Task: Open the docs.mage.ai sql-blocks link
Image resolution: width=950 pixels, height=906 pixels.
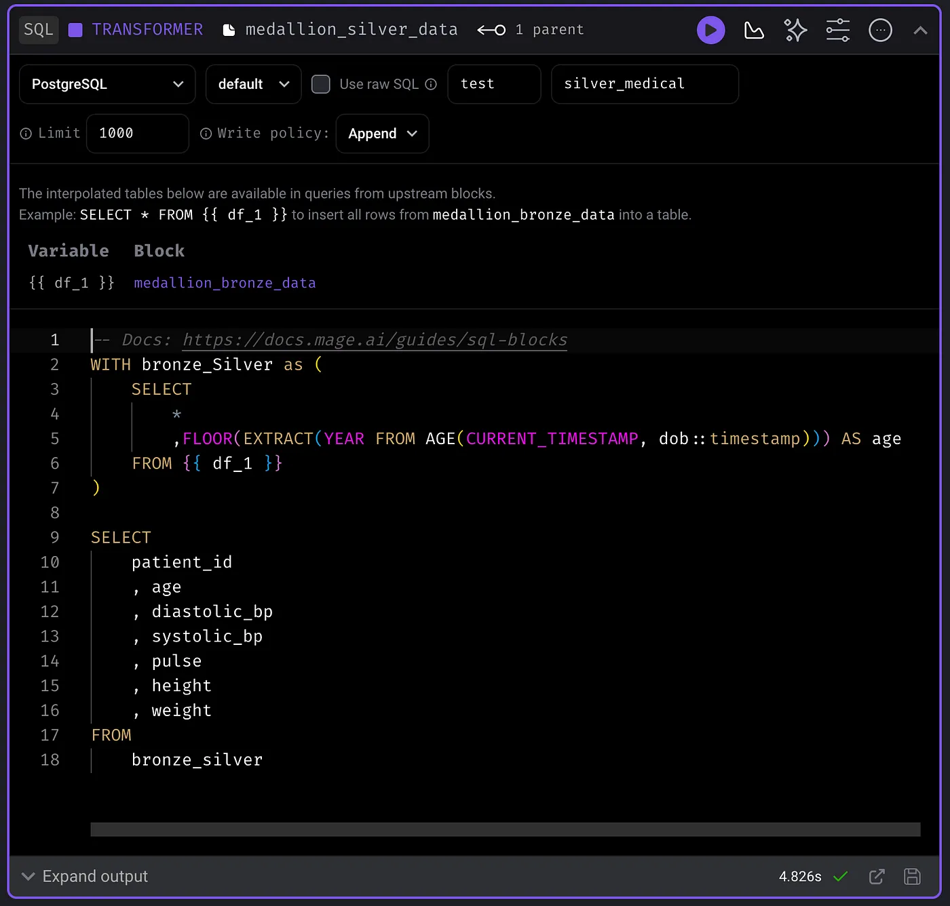Action: (x=375, y=340)
